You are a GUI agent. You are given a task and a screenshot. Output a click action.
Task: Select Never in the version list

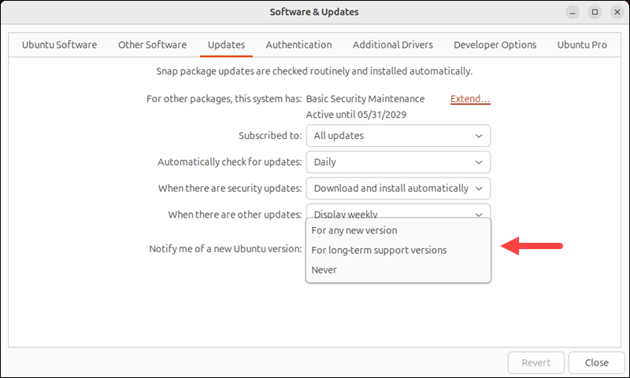[x=398, y=270]
